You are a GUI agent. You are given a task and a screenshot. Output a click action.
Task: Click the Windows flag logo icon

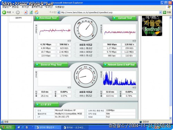point(169,7)
